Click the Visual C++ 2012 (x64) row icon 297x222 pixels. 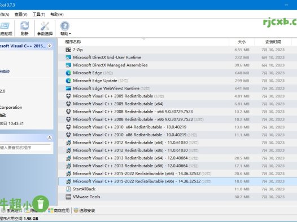pos(68,143)
